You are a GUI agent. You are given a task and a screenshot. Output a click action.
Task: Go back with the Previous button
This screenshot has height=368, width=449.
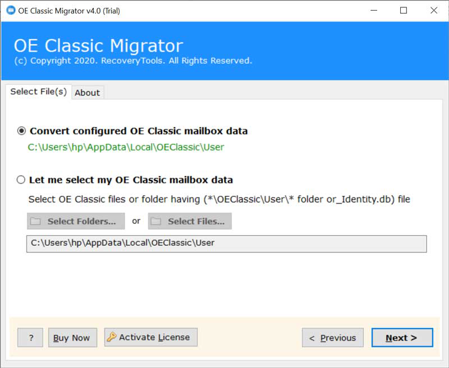pos(333,338)
